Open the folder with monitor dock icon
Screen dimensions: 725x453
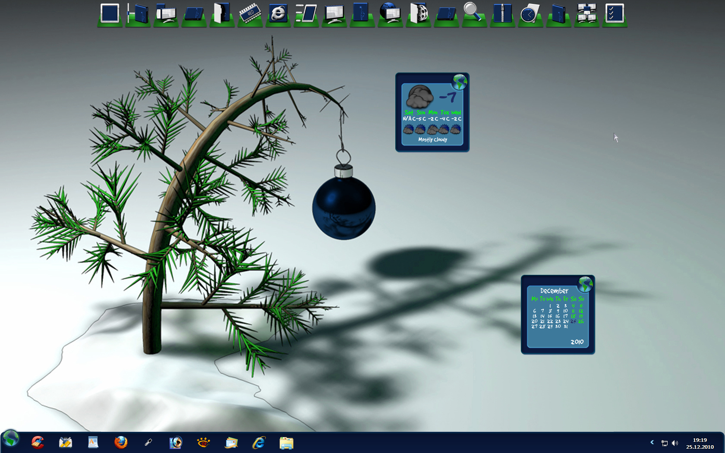pos(166,13)
